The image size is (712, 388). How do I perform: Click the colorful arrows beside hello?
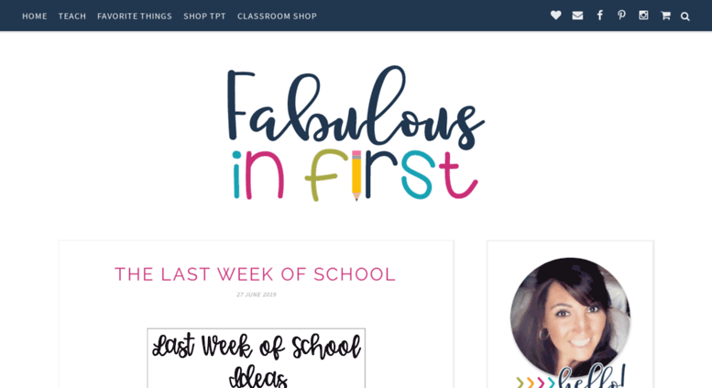(536, 382)
